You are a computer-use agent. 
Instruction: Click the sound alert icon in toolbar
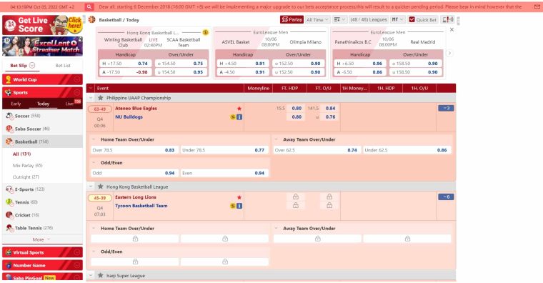click(x=448, y=20)
